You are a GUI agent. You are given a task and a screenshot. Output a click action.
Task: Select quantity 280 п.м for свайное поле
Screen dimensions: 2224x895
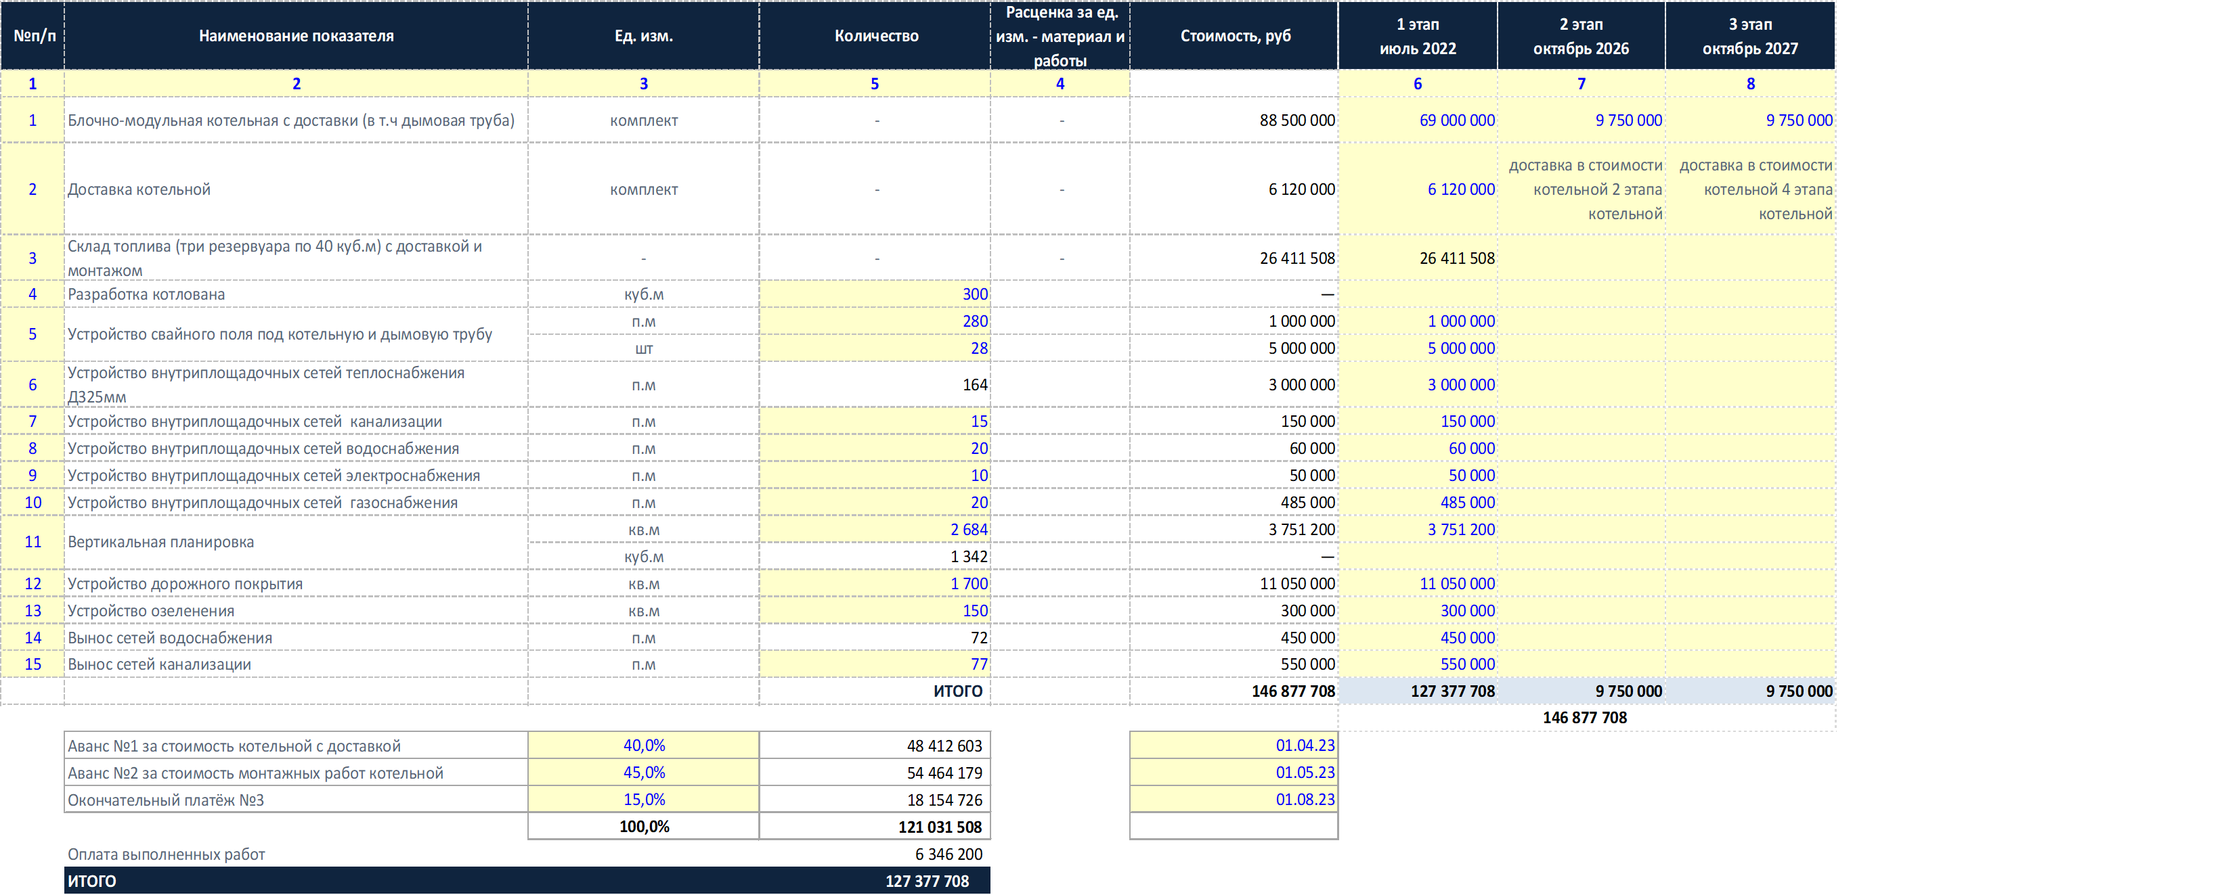click(x=875, y=321)
